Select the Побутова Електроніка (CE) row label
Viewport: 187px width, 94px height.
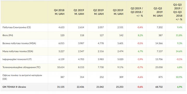coord(17,28)
